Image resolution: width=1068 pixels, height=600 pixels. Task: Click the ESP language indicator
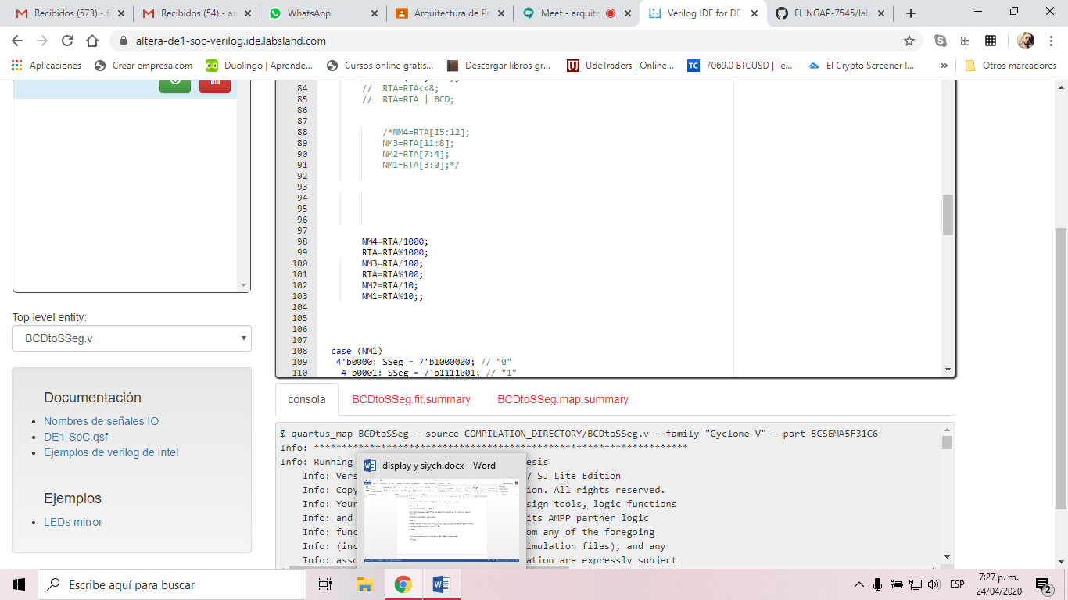956,584
